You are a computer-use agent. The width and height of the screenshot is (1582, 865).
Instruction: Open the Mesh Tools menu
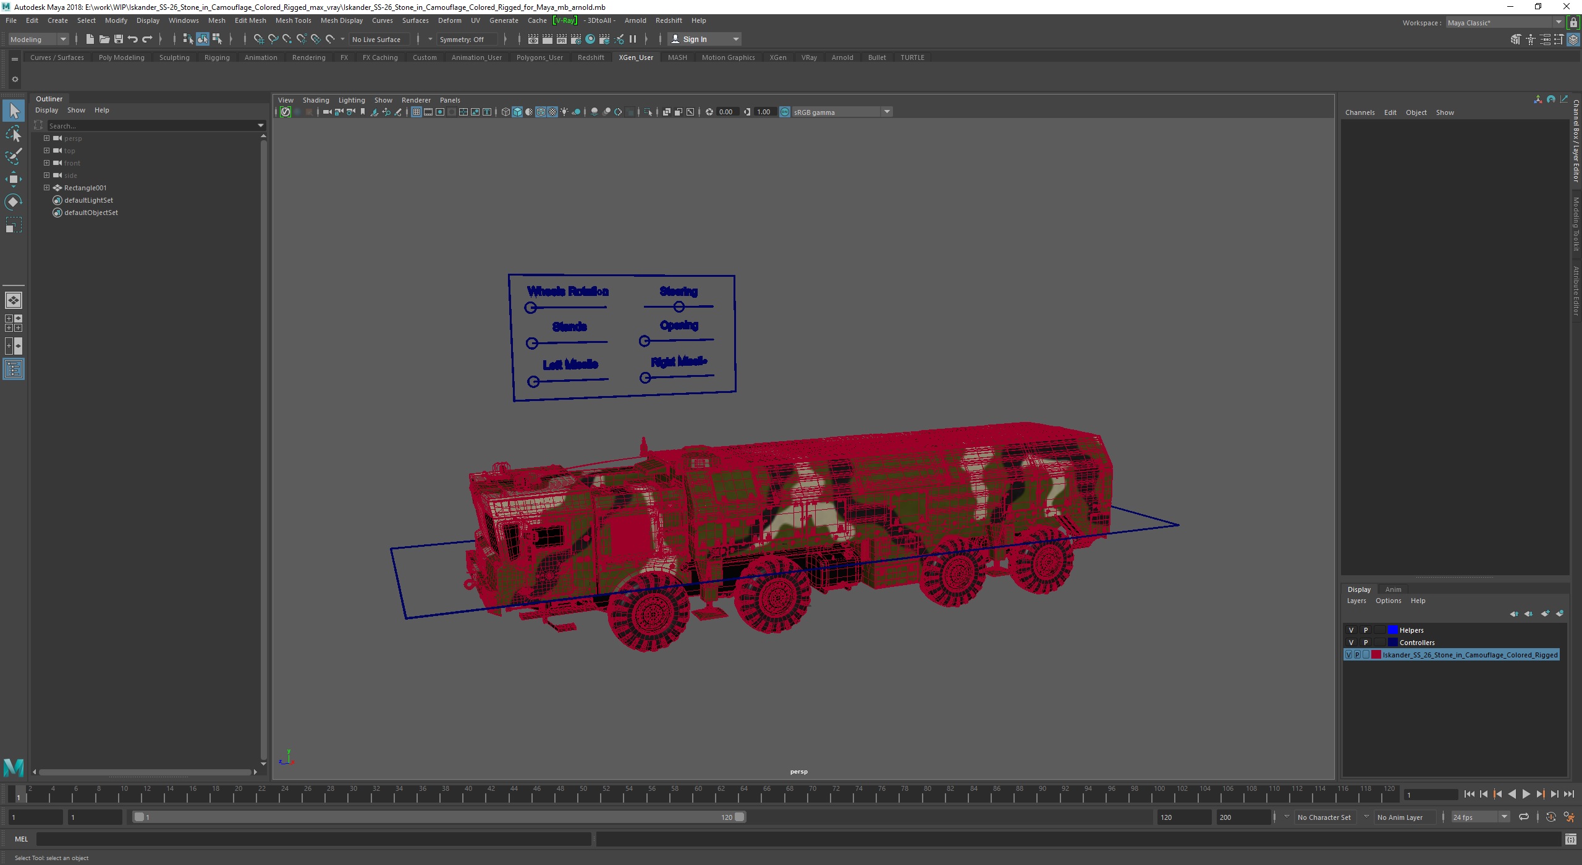tap(293, 20)
